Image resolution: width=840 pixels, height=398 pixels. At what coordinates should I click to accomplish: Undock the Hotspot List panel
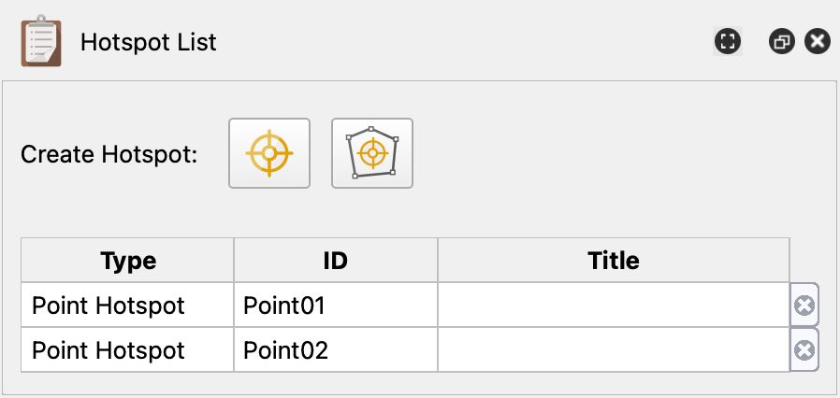tap(781, 41)
